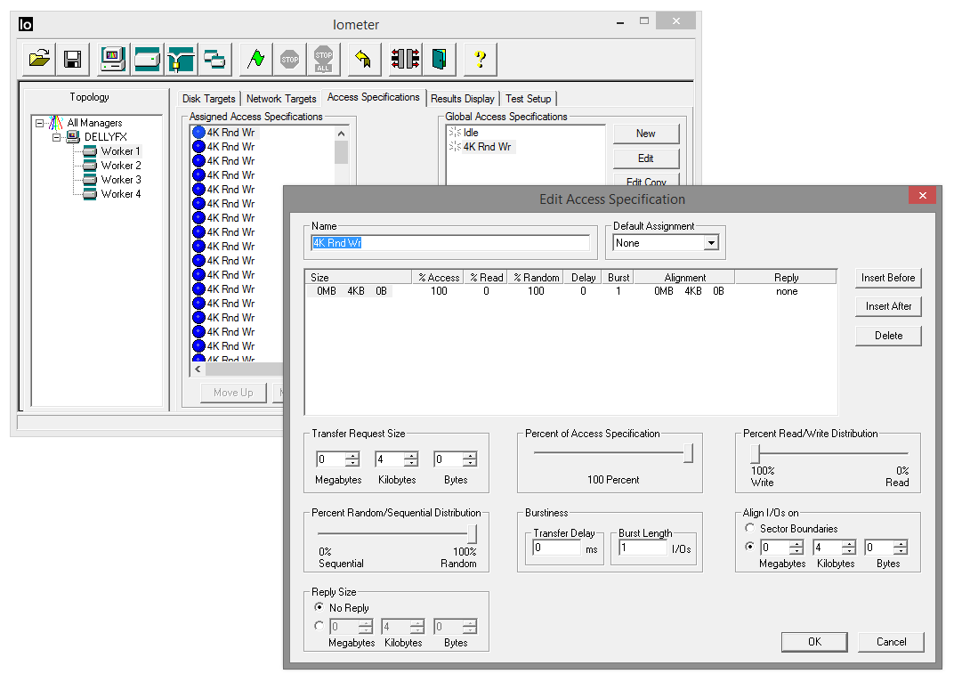The width and height of the screenshot is (954, 682).
Task: Select Worker 3 in Topology
Action: [x=120, y=180]
